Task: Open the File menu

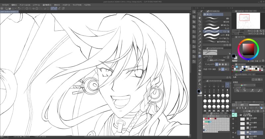Action: pos(5,5)
